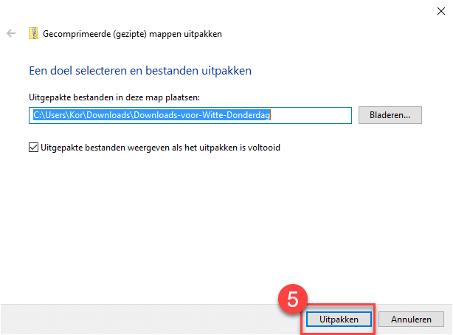This screenshot has width=453, height=335.
Task: Click the empty title bar right of the window title
Action: click(x=332, y=33)
